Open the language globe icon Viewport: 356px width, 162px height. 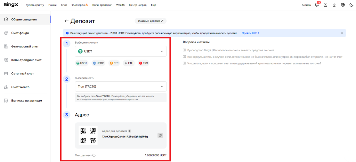[x=343, y=5]
